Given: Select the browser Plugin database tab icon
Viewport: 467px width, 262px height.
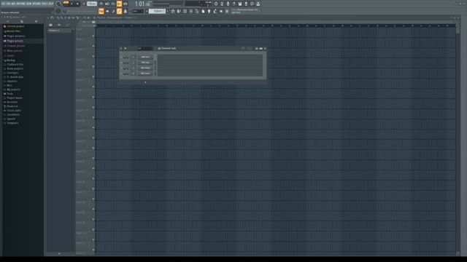Looking at the screenshot, I should coord(36,21).
